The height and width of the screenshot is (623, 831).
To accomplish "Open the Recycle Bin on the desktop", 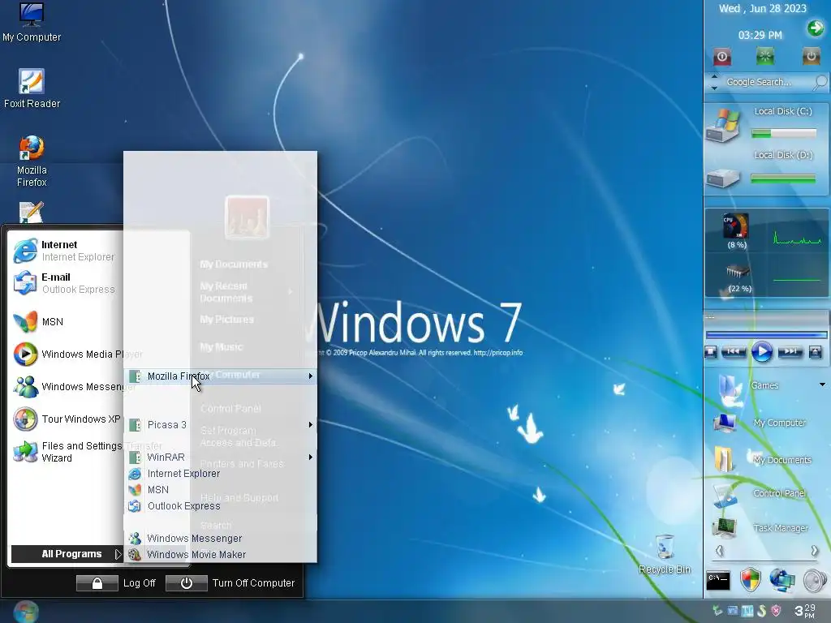I will point(665,554).
